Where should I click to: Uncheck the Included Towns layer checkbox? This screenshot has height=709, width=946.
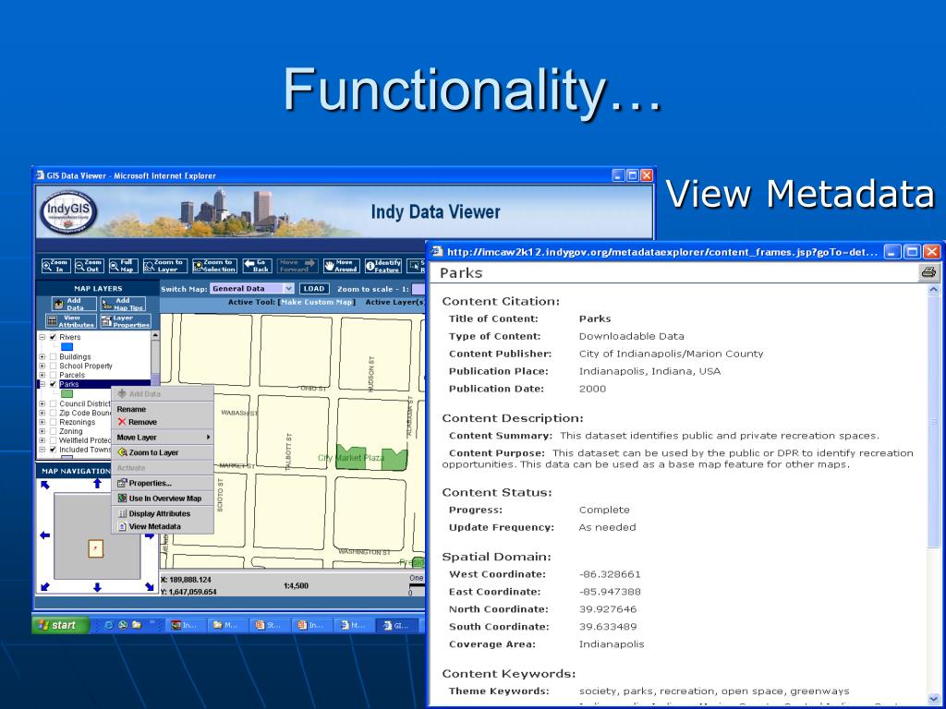53,450
